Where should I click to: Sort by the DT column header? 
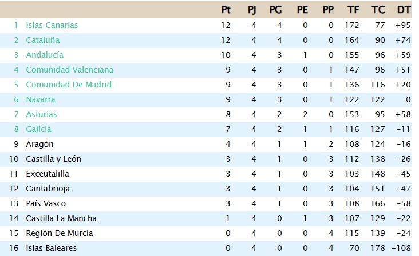(x=403, y=10)
